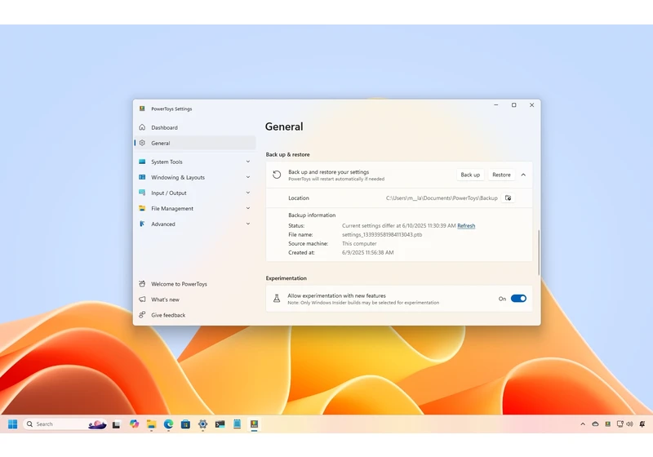Click the Give feedback icon

142,315
